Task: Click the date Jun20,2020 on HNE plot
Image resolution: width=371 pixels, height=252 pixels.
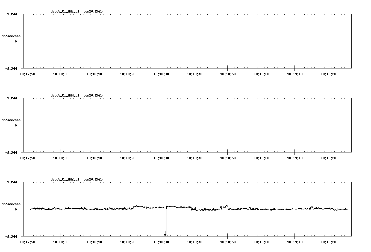Action: tap(93, 11)
